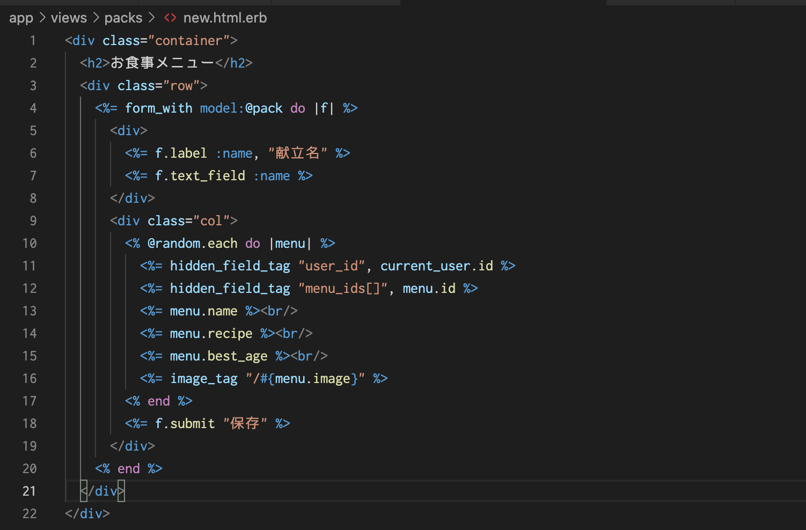Click menu.recipe on line 14

point(211,334)
